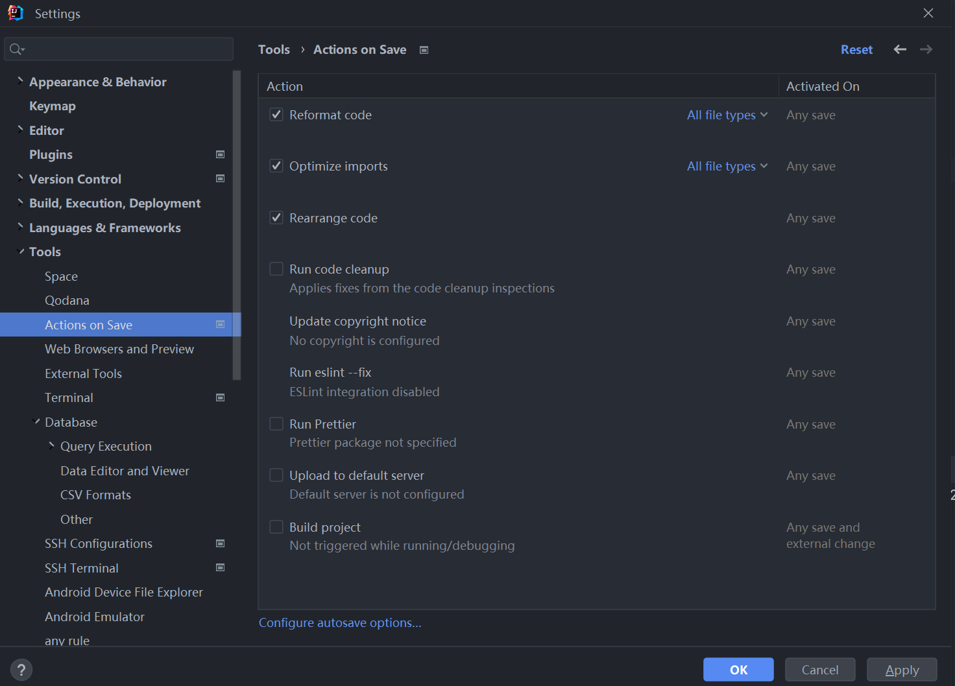
Task: Click the forward navigation arrow
Action: (926, 49)
